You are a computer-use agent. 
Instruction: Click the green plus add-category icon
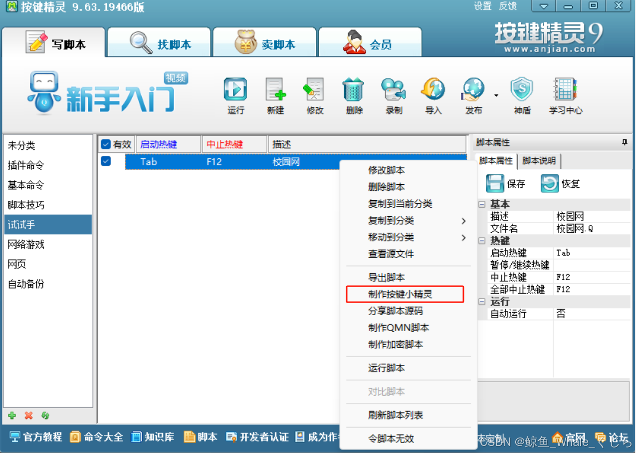[x=12, y=416]
